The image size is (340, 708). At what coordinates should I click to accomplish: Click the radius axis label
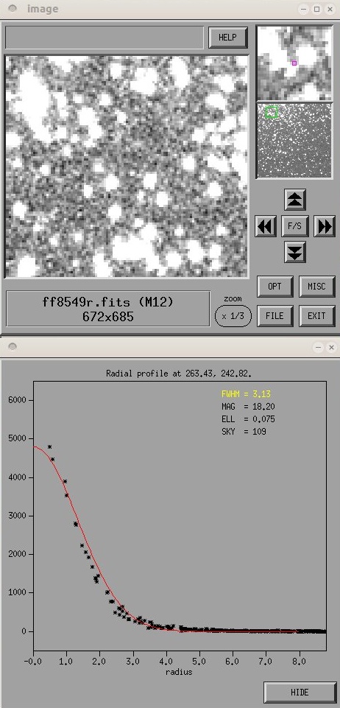coord(180,672)
